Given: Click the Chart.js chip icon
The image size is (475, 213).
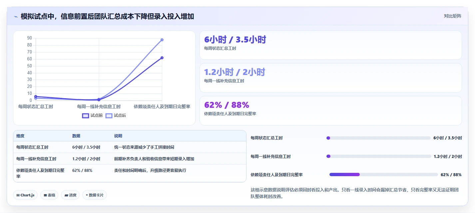Looking at the screenshot, I should pyautogui.click(x=18, y=195).
